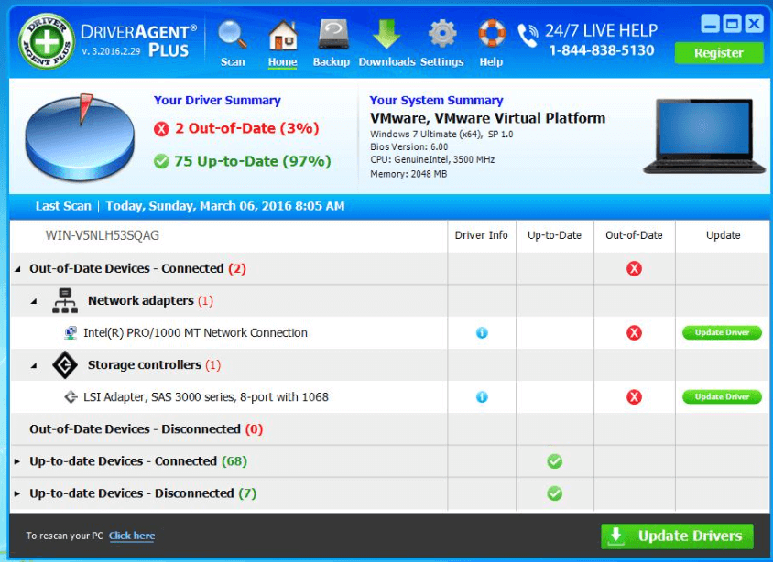The height and width of the screenshot is (563, 773).
Task: Expand Up-to-date Devices - Disconnected (7)
Action: (x=17, y=493)
